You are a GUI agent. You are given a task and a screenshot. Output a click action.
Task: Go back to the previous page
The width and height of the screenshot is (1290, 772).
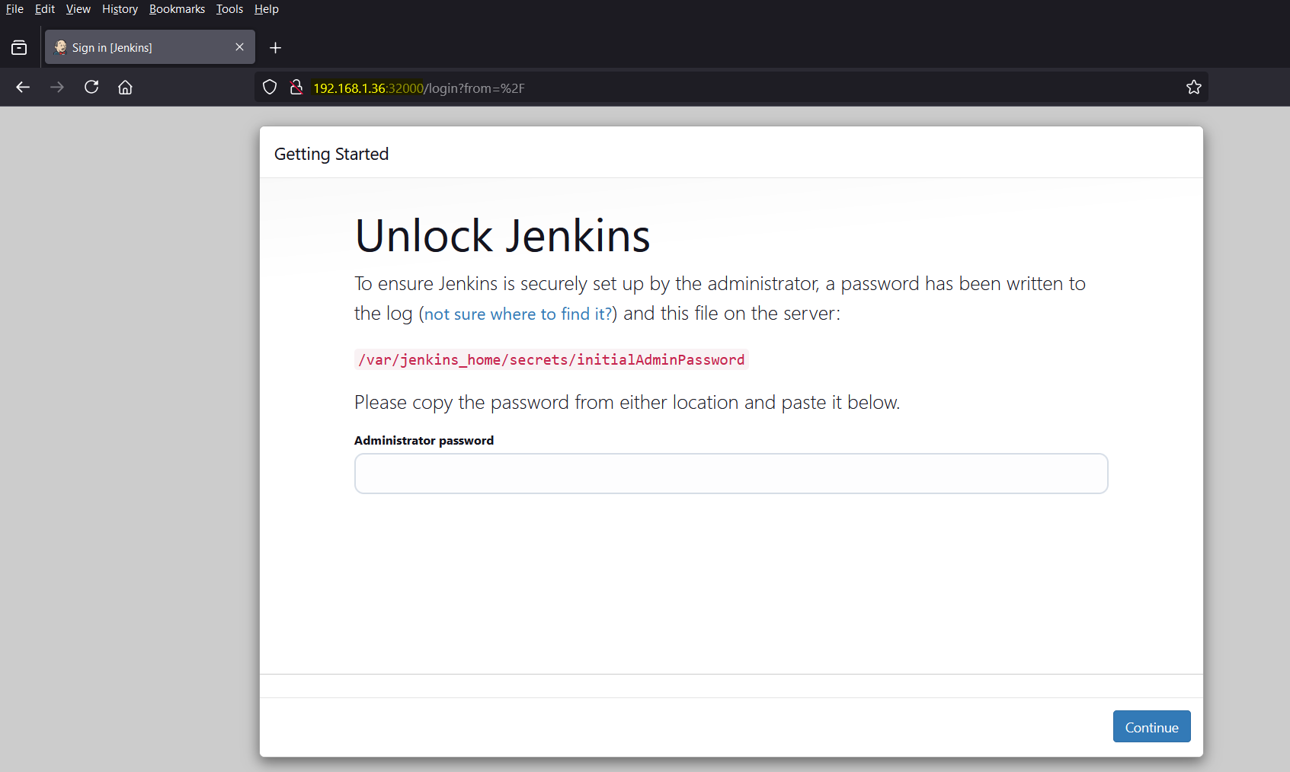23,88
